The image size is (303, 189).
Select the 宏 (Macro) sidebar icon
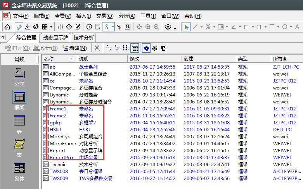(x=19, y=147)
